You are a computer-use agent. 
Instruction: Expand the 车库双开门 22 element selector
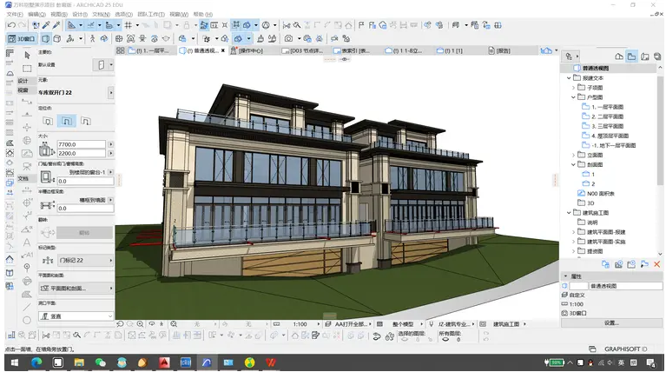(111, 92)
